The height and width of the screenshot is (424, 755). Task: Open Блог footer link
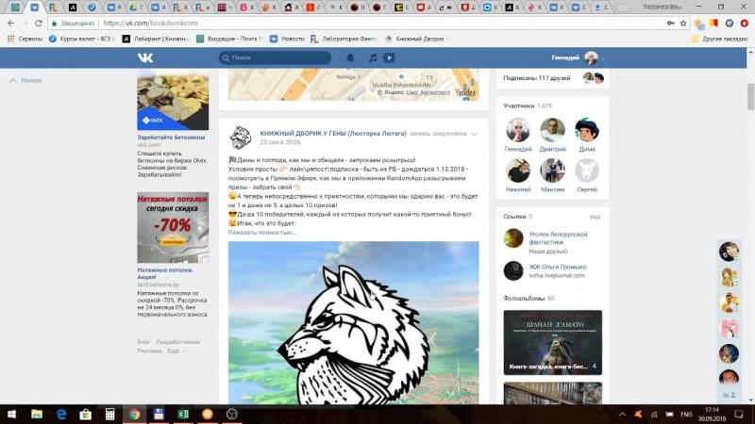pyautogui.click(x=143, y=342)
